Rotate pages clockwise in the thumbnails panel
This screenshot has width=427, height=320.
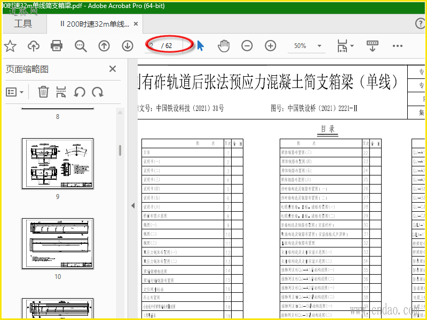(x=98, y=92)
